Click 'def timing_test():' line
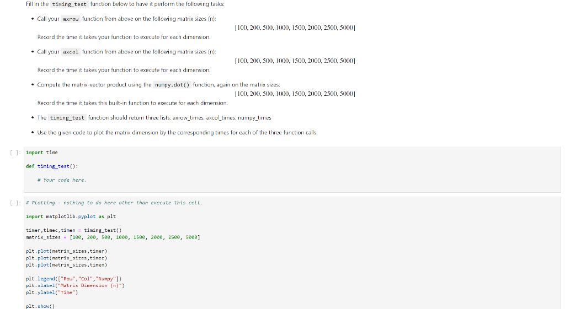This screenshot has width=565, height=309. [x=52, y=166]
